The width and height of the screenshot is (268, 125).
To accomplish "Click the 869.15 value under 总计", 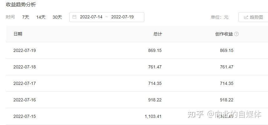I will 155,50.
